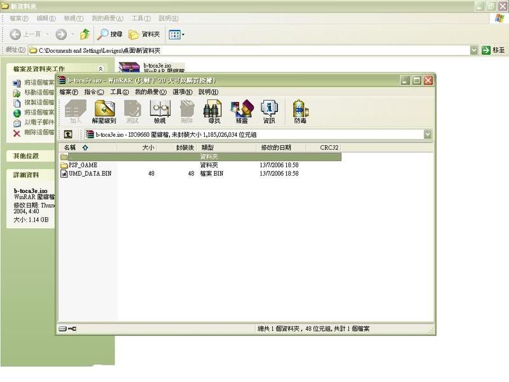The width and height of the screenshot is (509, 382).
Task: Select the UMD_DATA.BIN file entry
Action: pos(89,173)
